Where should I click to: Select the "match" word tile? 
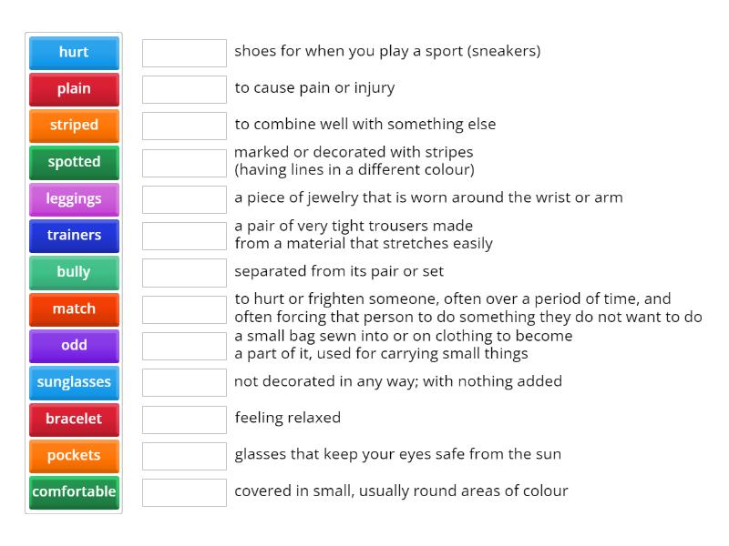pyautogui.click(x=74, y=309)
